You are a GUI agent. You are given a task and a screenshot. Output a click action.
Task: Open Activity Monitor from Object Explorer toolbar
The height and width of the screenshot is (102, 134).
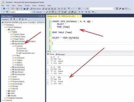pos(25,19)
